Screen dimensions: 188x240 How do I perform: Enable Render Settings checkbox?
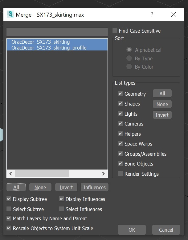click(121, 174)
